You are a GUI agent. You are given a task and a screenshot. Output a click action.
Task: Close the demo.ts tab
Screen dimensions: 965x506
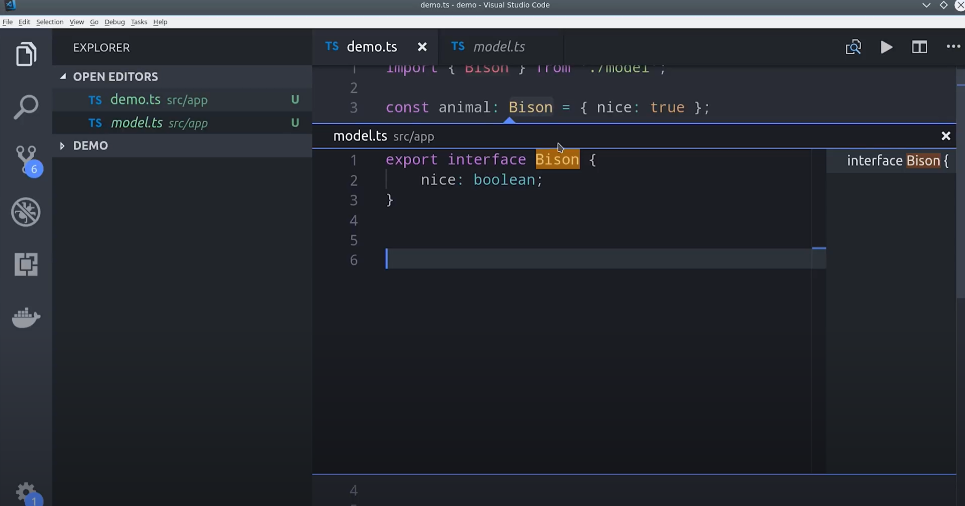(x=422, y=47)
